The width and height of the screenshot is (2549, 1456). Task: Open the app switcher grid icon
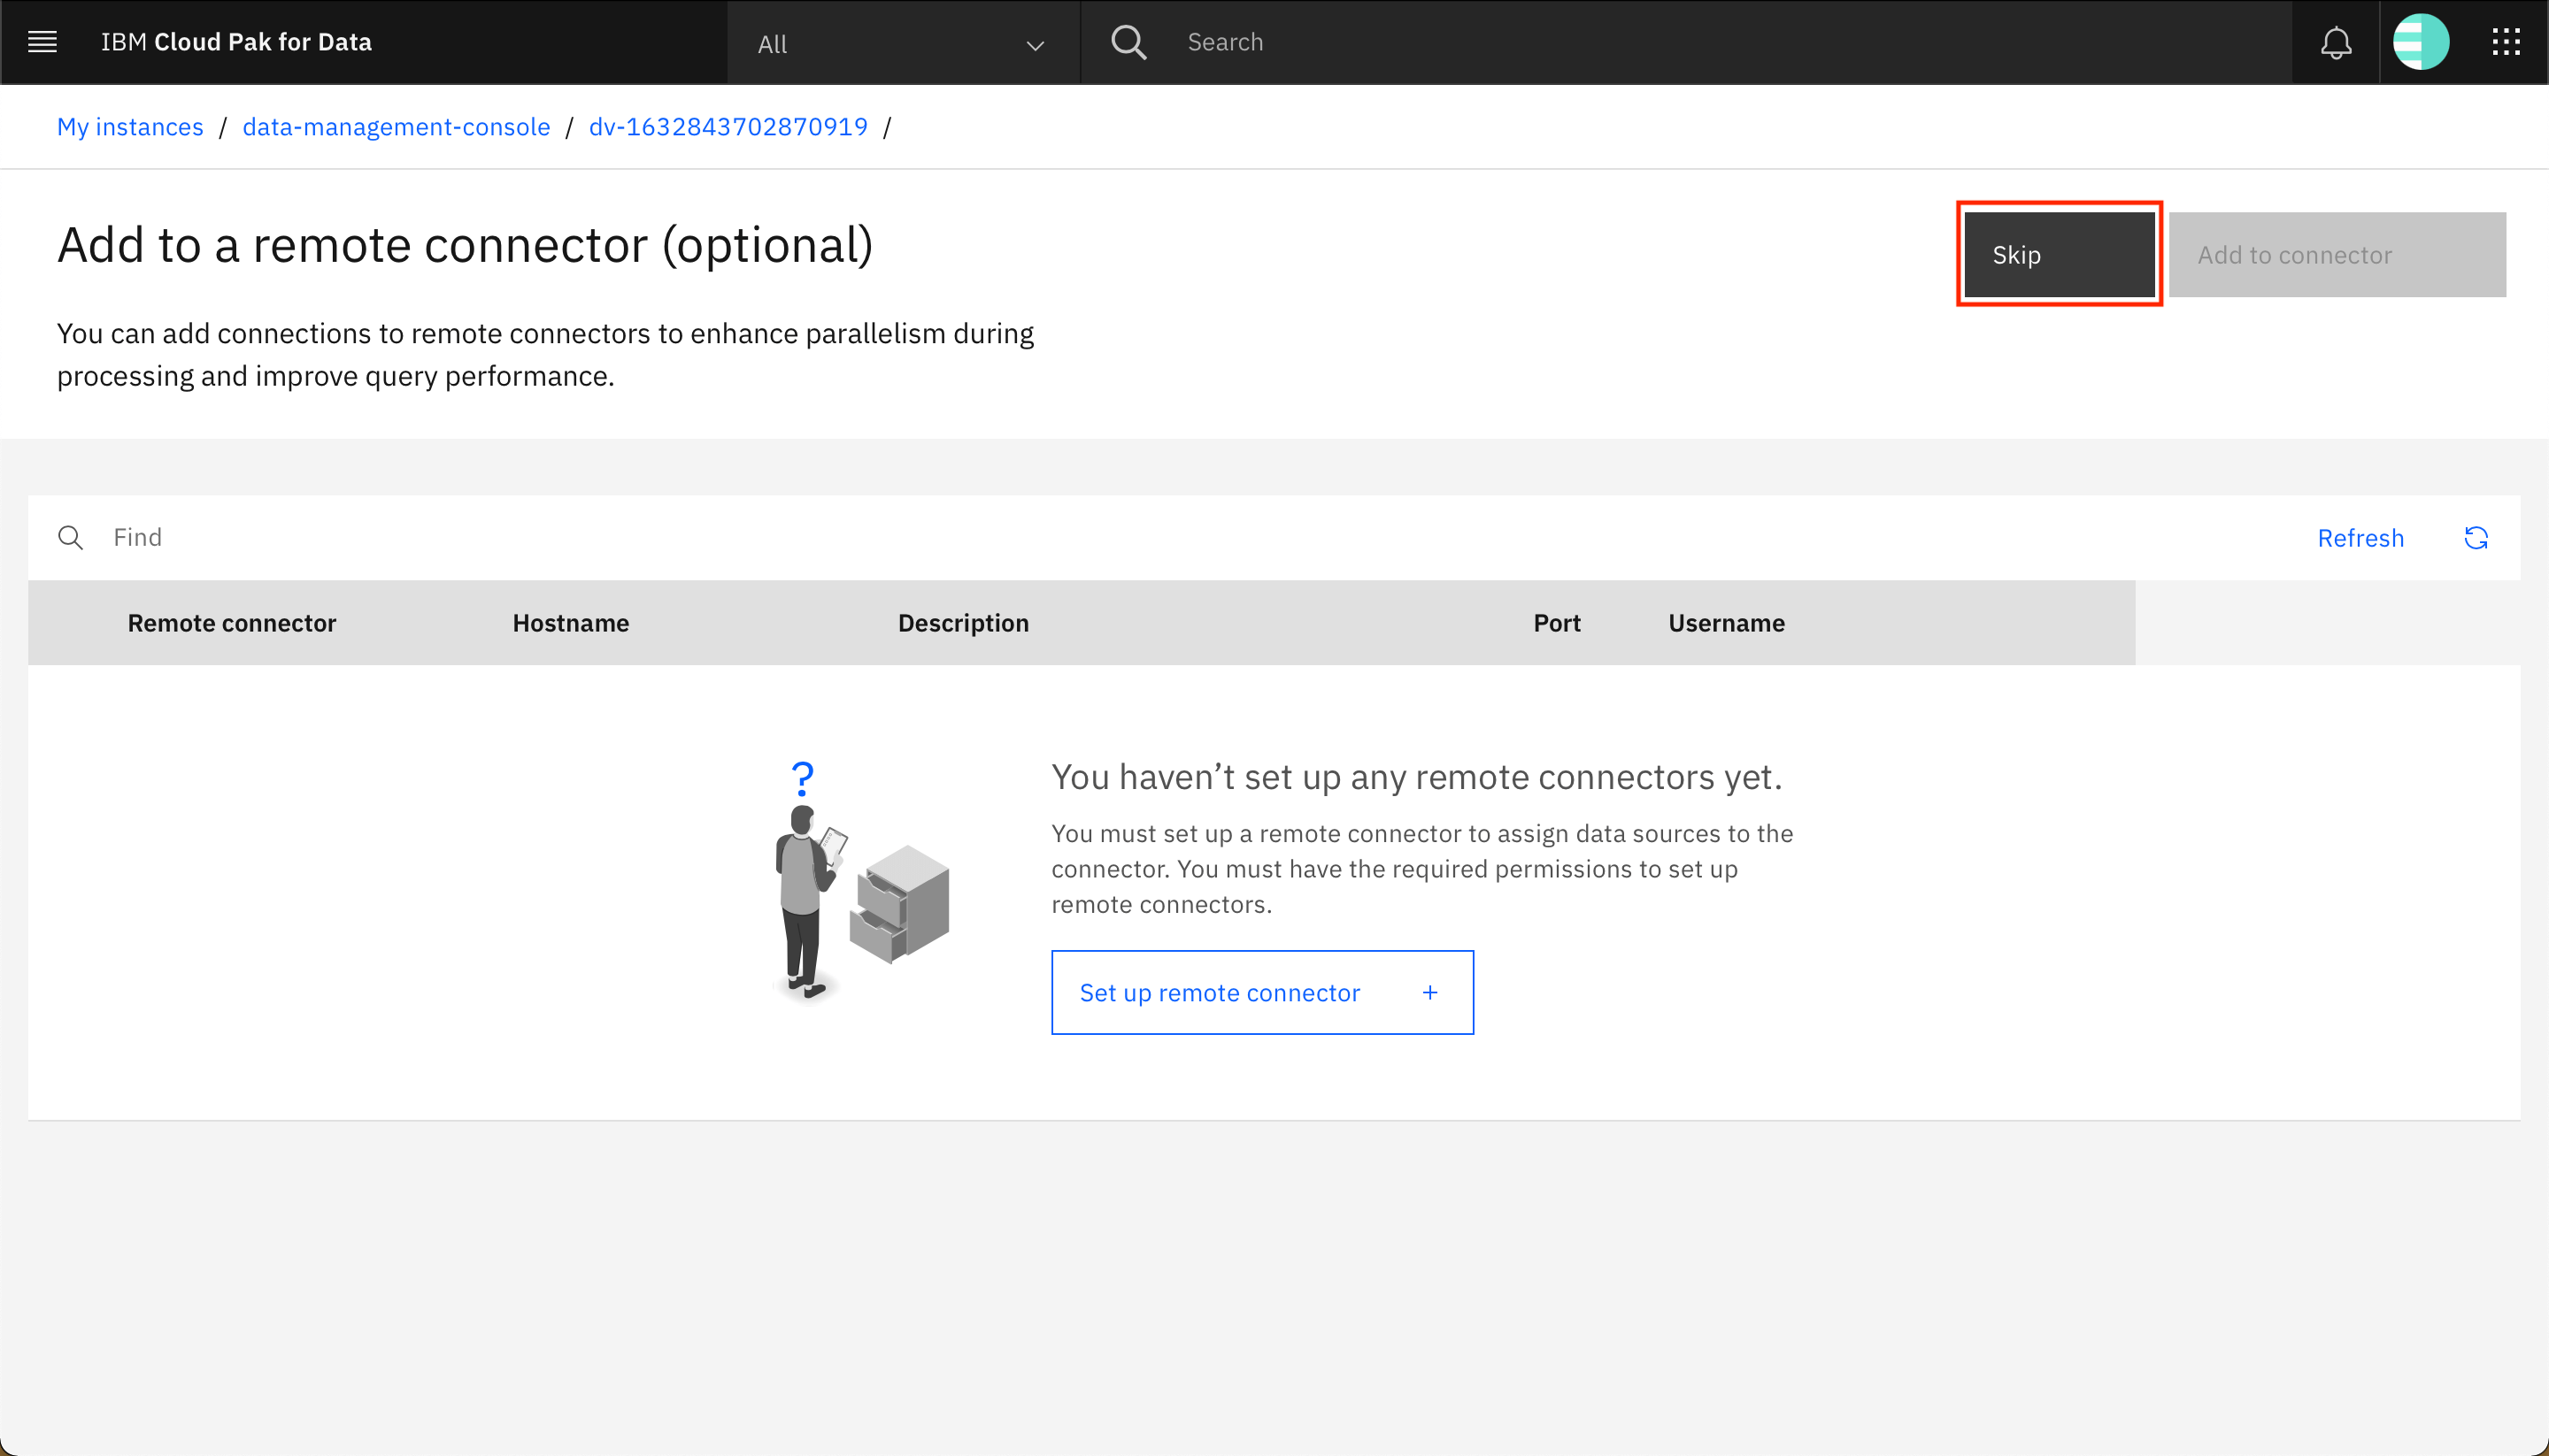pyautogui.click(x=2505, y=42)
